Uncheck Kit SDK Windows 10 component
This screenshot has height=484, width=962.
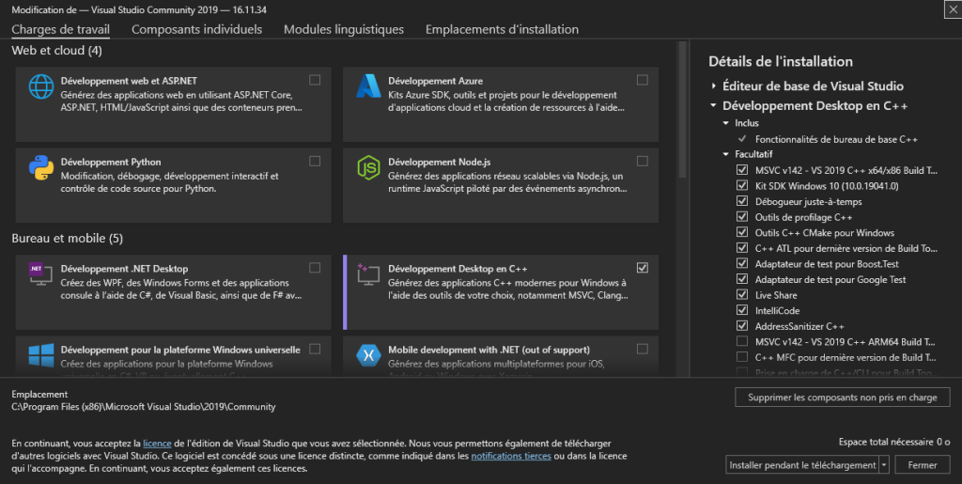(742, 184)
